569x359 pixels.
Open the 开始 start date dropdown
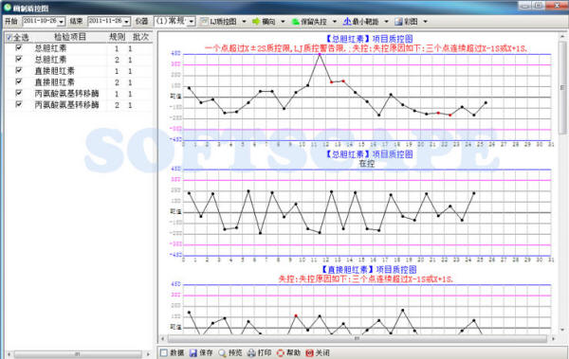pos(61,22)
